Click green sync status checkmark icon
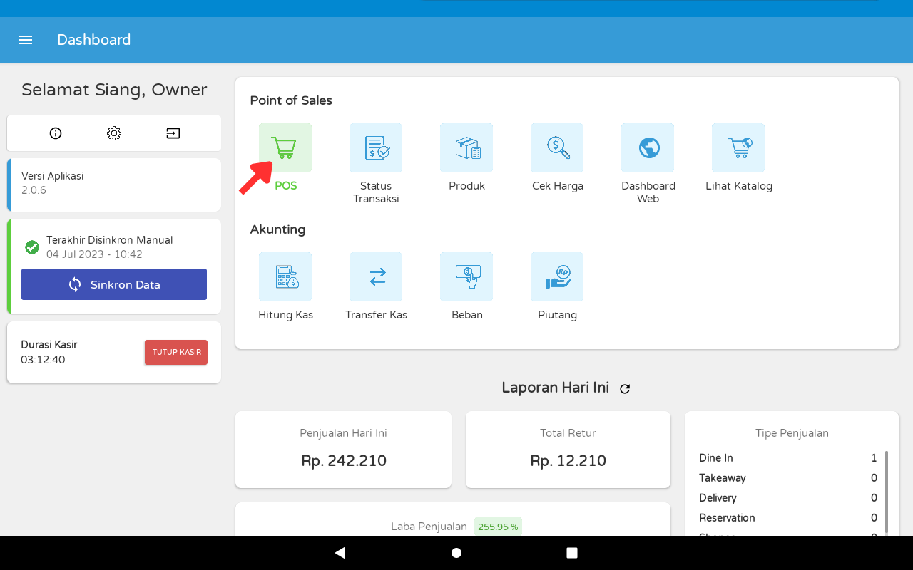The height and width of the screenshot is (570, 913). (x=32, y=247)
